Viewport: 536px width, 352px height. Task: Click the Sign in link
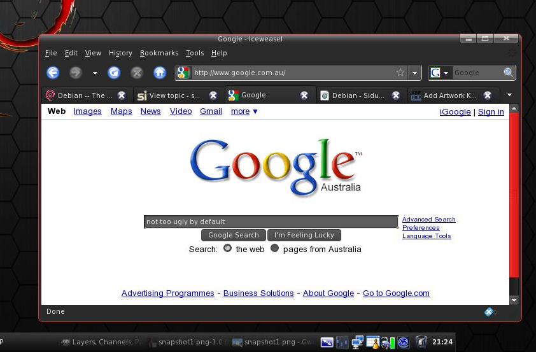[x=491, y=112]
